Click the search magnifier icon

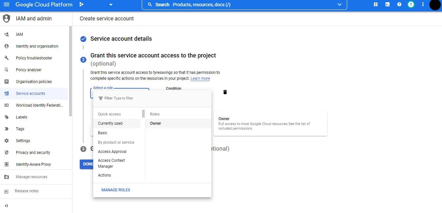(x=150, y=5)
